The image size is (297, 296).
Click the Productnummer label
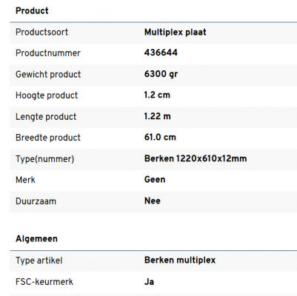point(48,53)
